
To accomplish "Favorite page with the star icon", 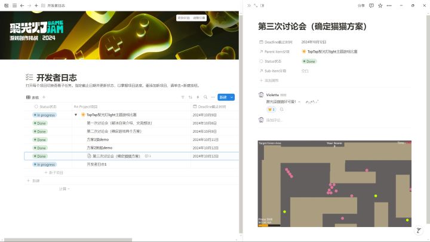I will coord(380,5).
